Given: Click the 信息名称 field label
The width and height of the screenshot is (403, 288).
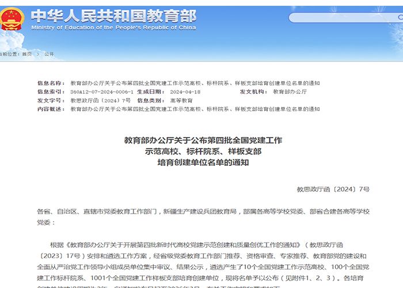Looking at the screenshot, I should (x=51, y=83).
